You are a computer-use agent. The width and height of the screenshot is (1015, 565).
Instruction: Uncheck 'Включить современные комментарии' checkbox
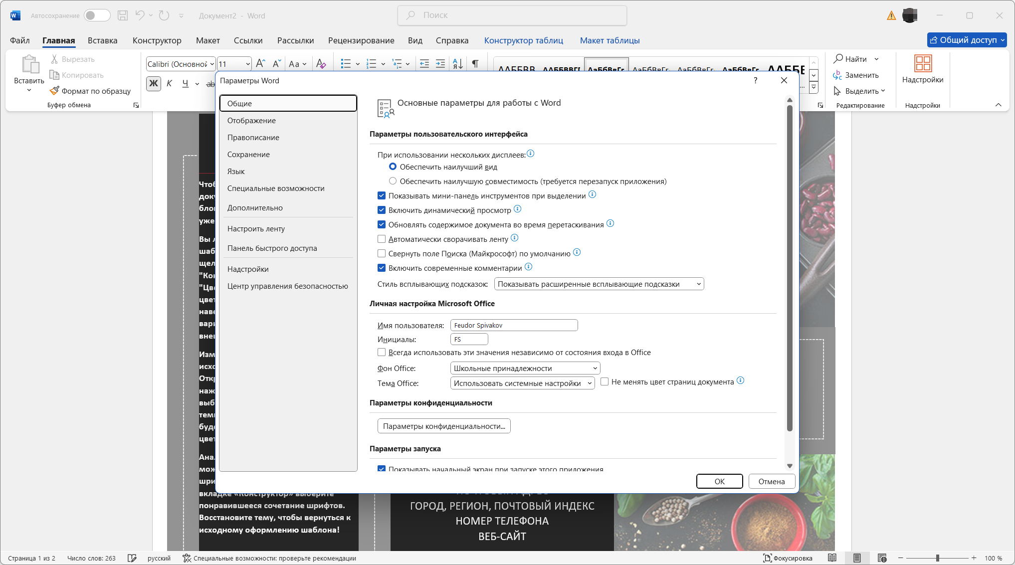(382, 268)
